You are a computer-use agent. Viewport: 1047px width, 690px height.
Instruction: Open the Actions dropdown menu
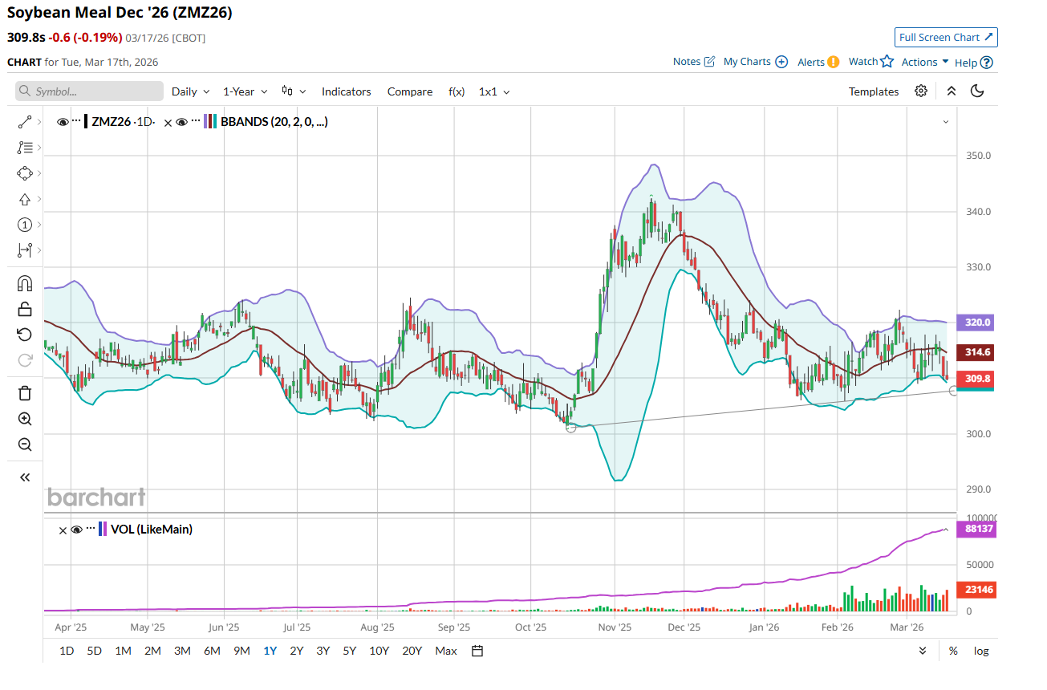pos(924,62)
